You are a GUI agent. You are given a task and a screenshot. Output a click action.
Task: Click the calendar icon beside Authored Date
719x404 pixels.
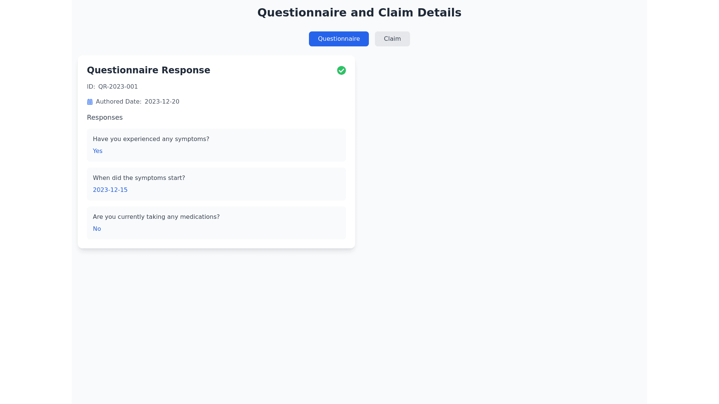pyautogui.click(x=90, y=102)
